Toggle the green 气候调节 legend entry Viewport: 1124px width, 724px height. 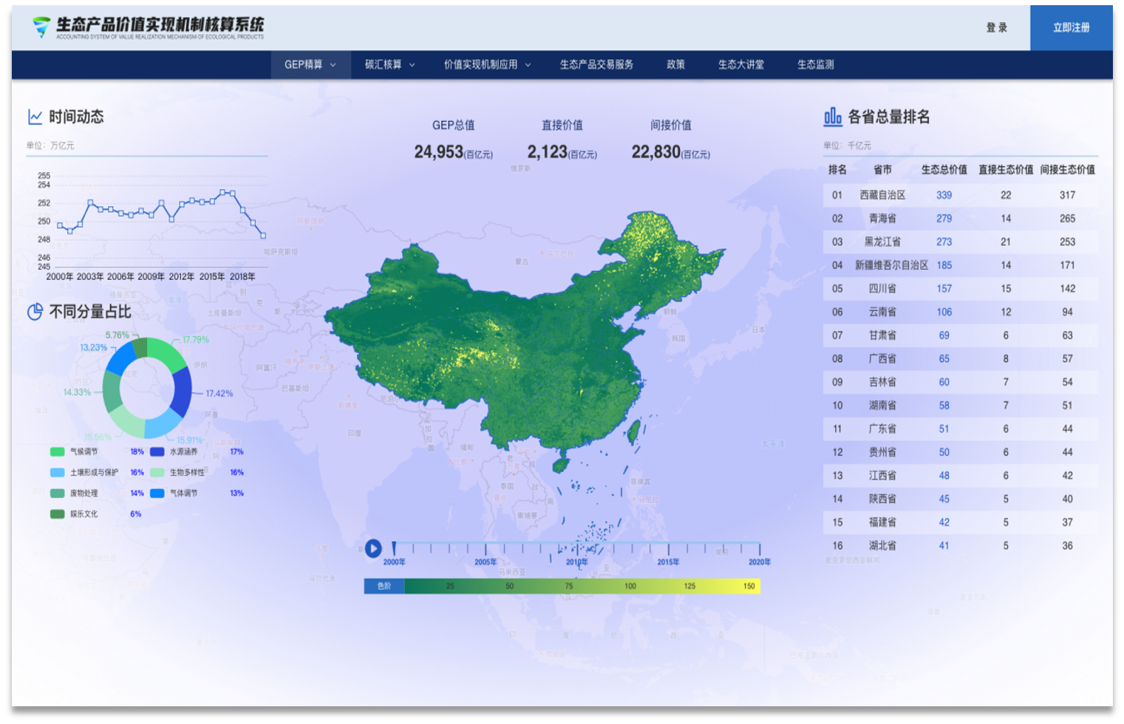tap(74, 451)
